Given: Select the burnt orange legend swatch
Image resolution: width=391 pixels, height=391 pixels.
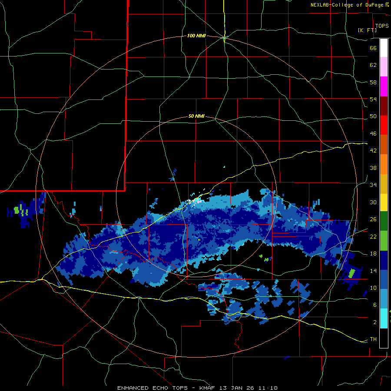Looking at the screenshot, I should click(384, 145).
